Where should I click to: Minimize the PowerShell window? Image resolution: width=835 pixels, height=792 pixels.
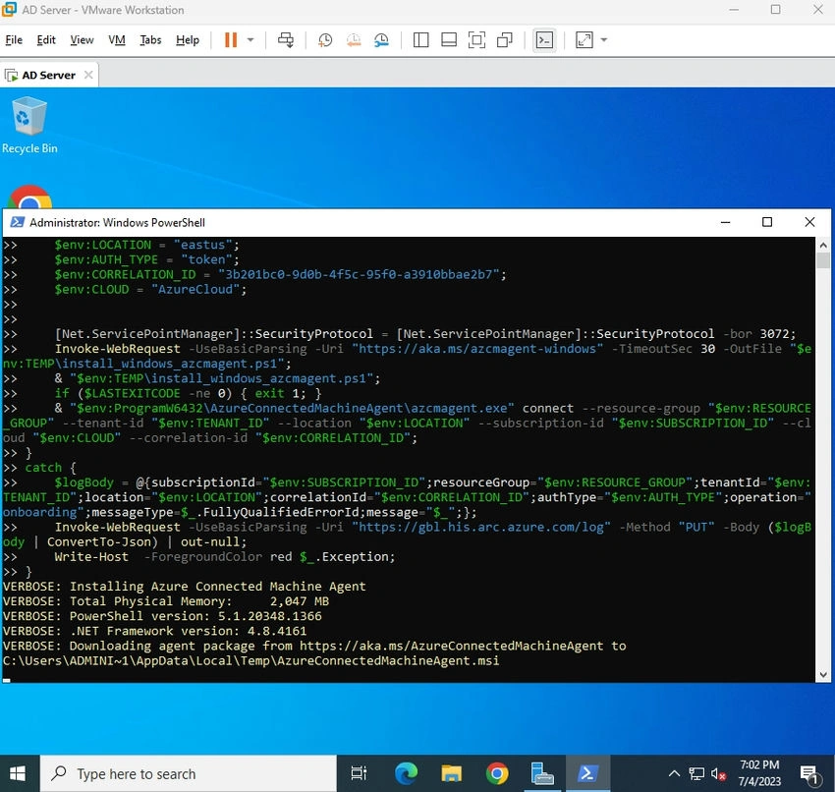coord(725,222)
